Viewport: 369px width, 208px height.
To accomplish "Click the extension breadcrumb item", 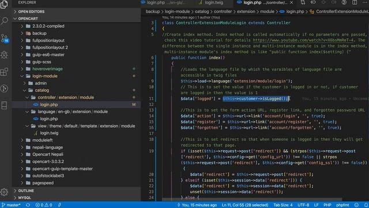I will click(x=246, y=12).
